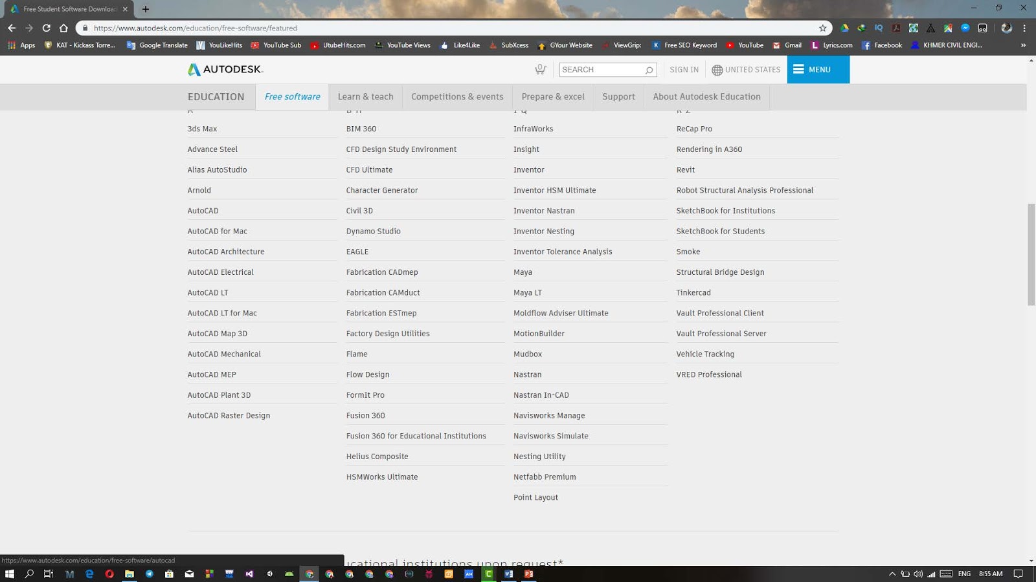Open the HSMWorks Ultimate link
Viewport: 1036px width, 582px height.
coord(382,477)
